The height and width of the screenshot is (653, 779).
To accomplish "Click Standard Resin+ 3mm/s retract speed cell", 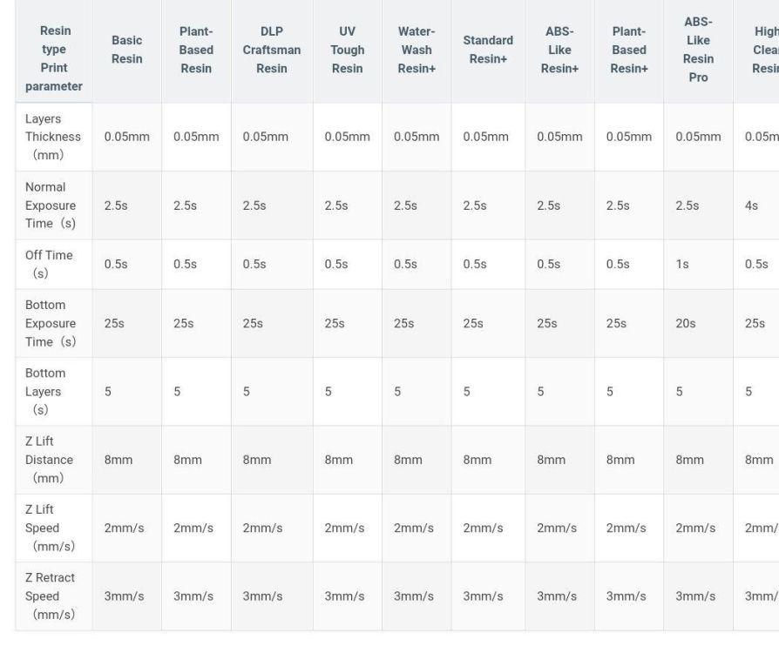I will (x=483, y=596).
